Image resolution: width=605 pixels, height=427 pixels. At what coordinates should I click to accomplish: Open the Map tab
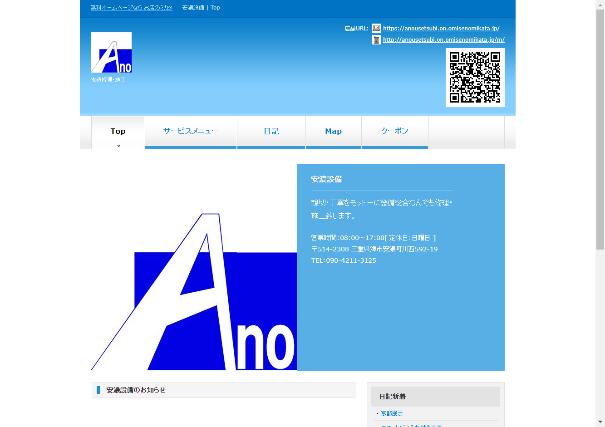point(333,131)
